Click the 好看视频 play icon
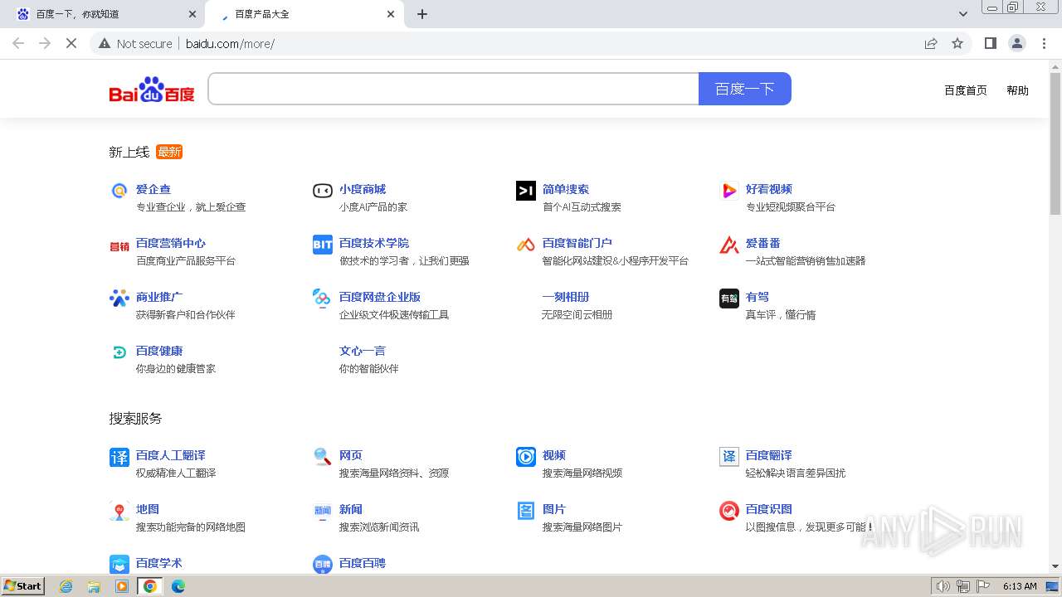Image resolution: width=1062 pixels, height=597 pixels. [729, 191]
